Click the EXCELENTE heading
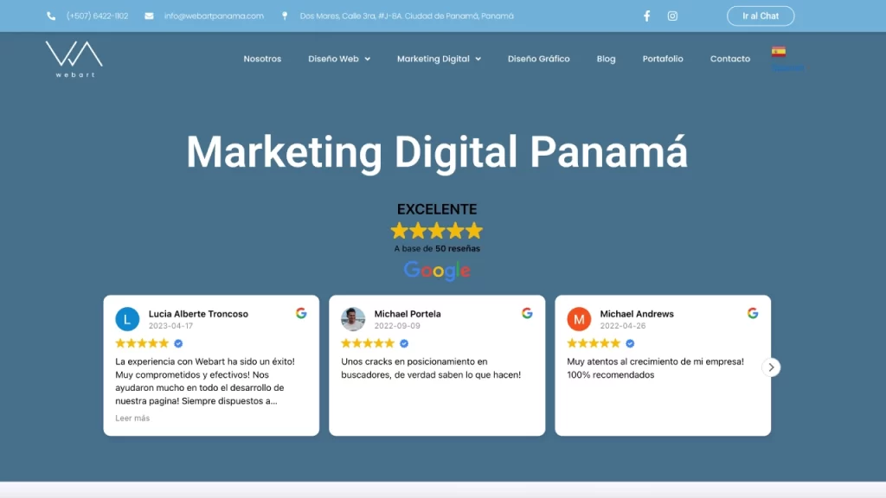Viewport: 886px width, 498px height. point(437,209)
